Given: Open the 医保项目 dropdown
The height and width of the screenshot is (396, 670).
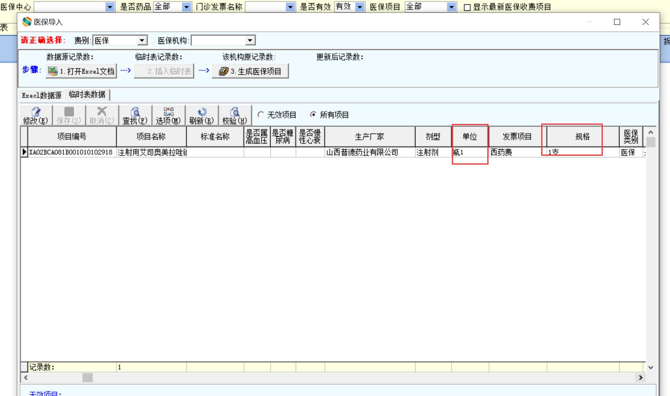Looking at the screenshot, I should coord(451,7).
